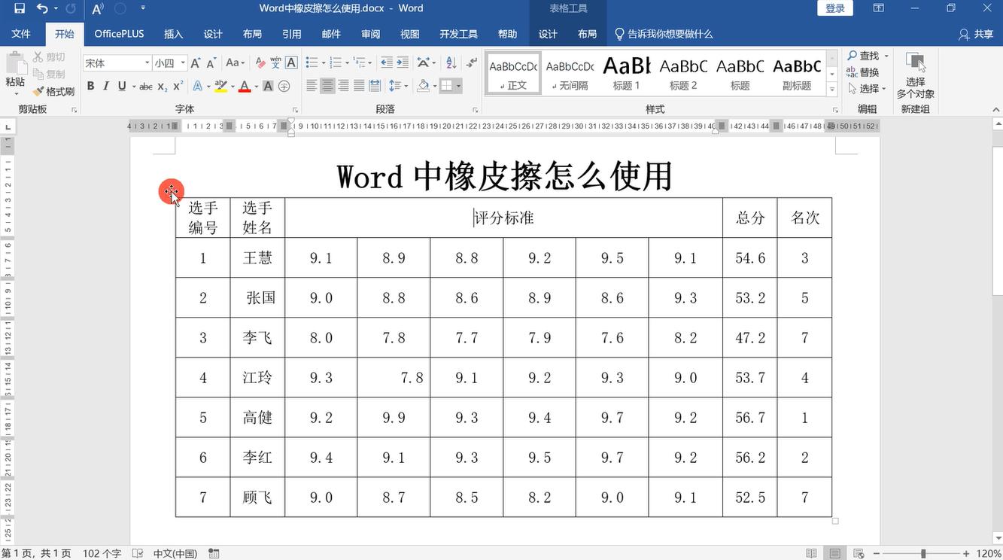The image size is (1003, 560).
Task: Open ribbon display options icon in title bar
Action: tap(878, 8)
